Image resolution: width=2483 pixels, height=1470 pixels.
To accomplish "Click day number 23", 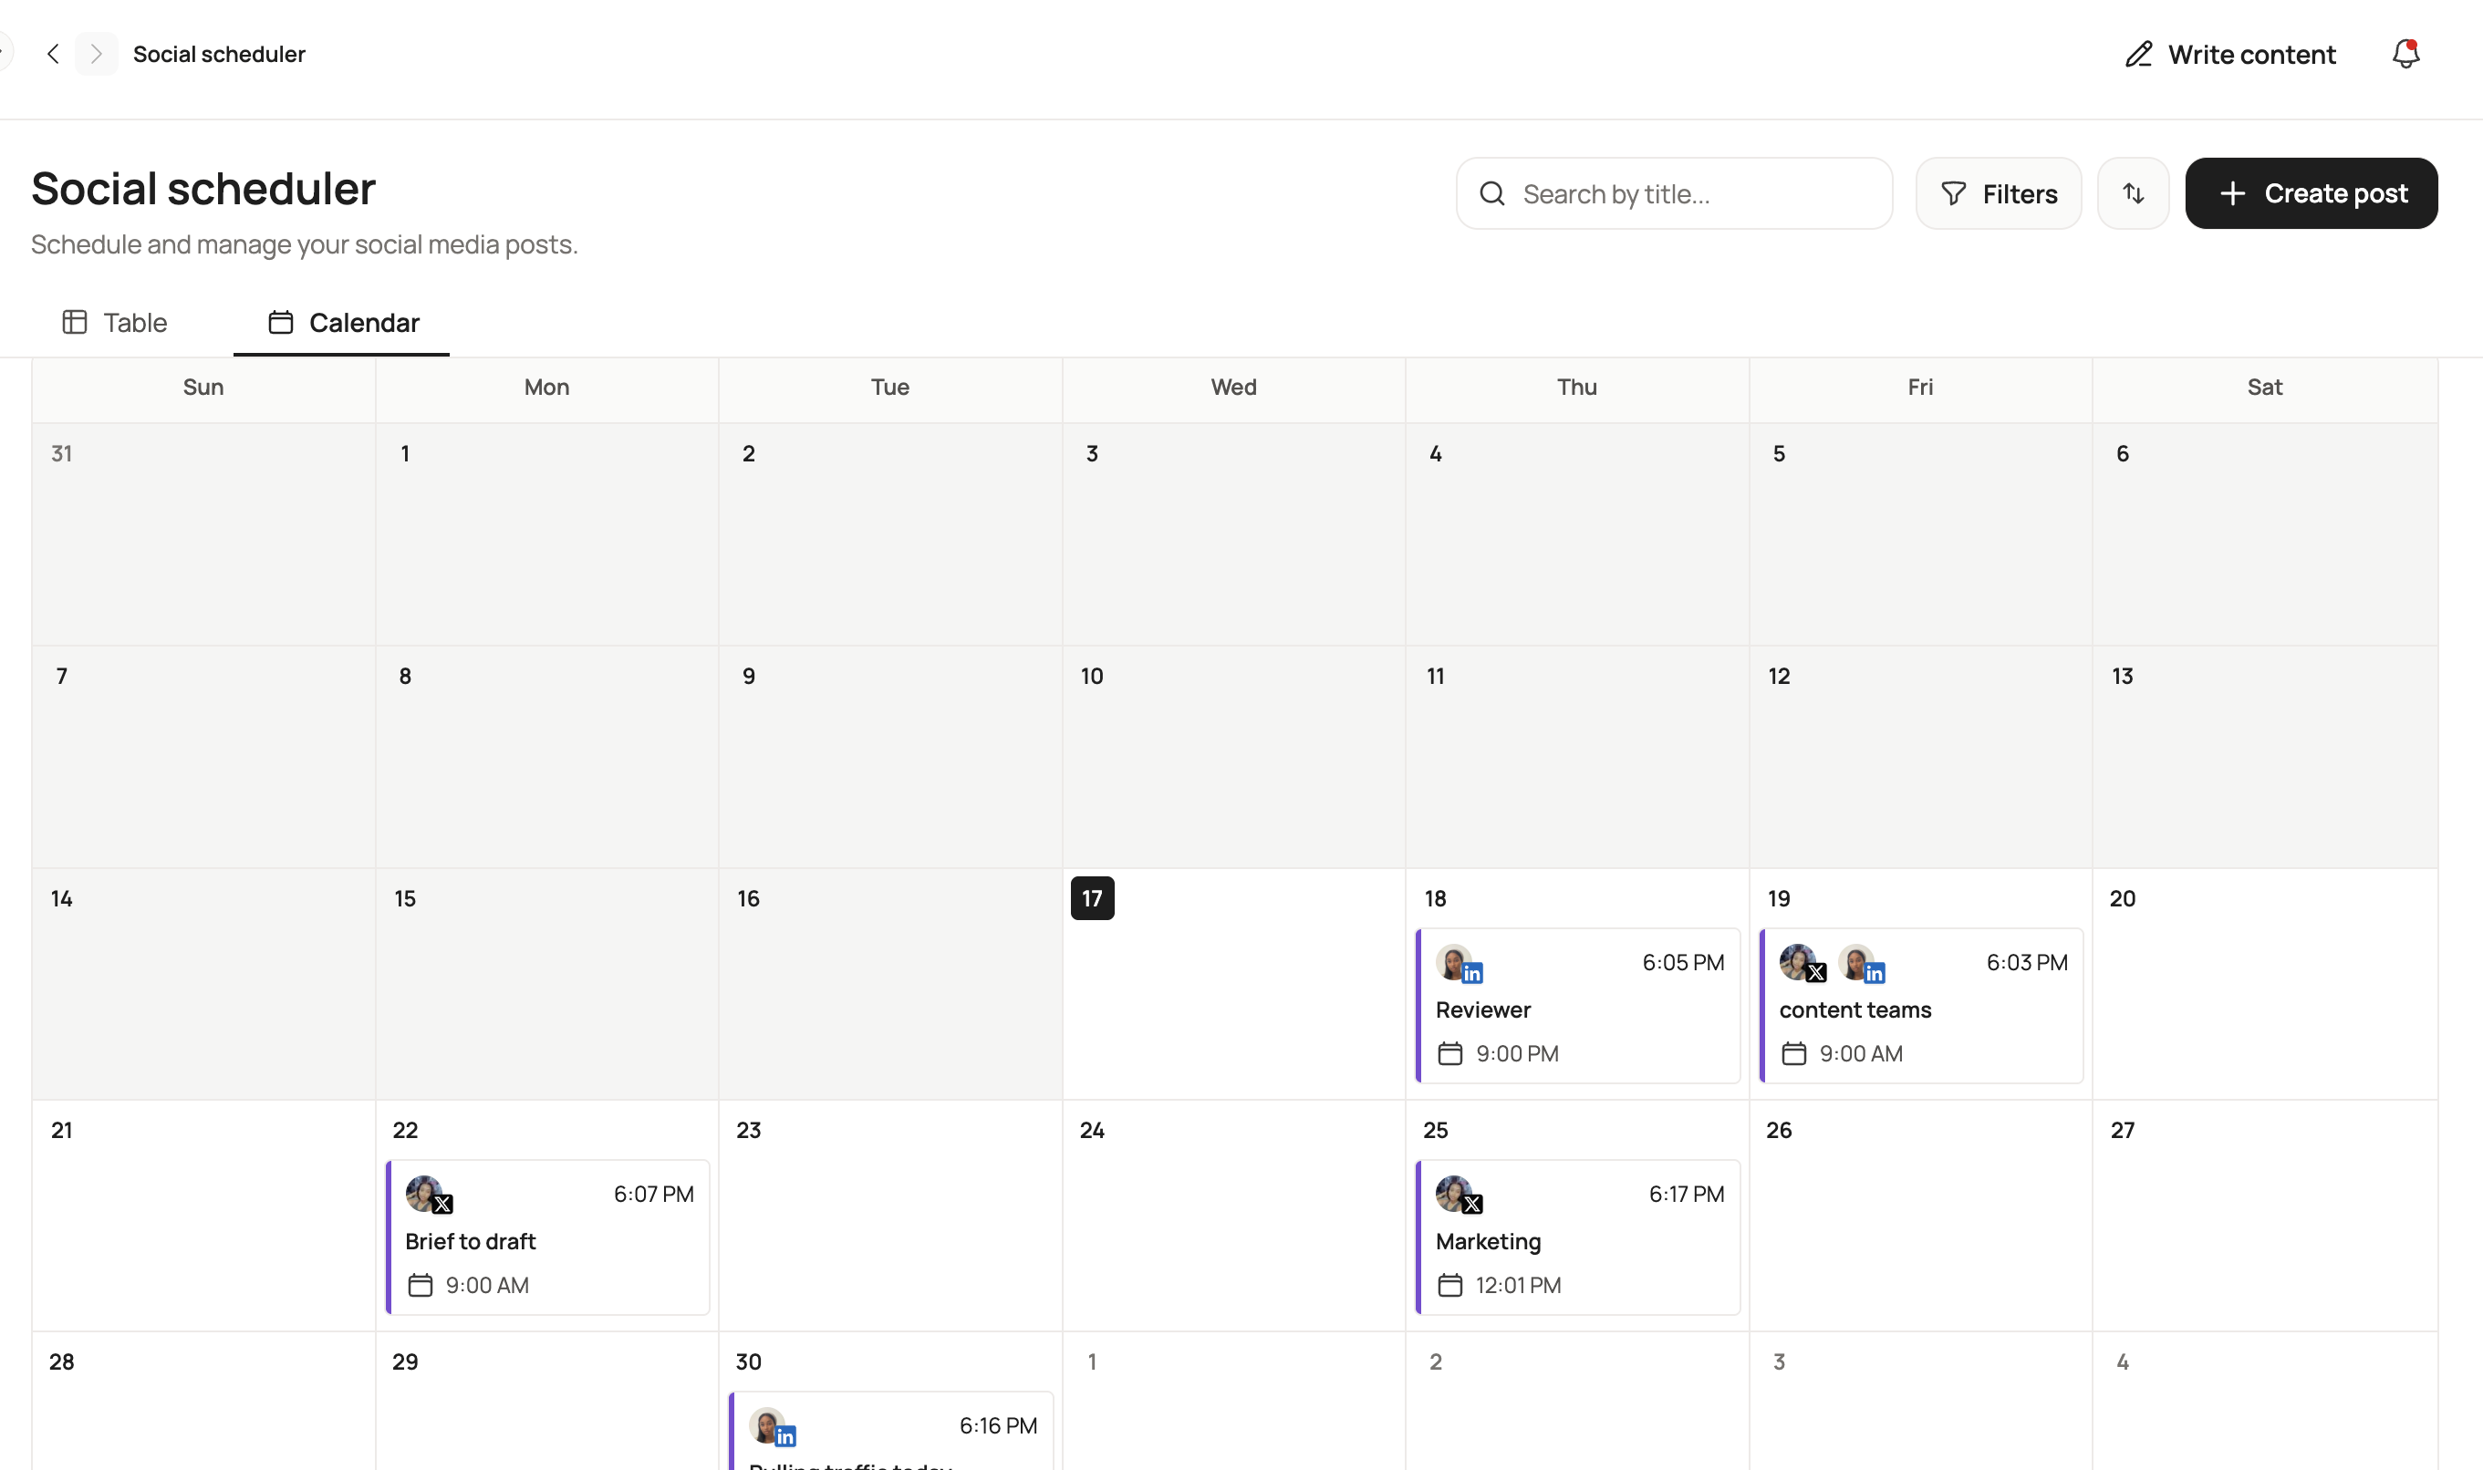I will (x=748, y=1130).
